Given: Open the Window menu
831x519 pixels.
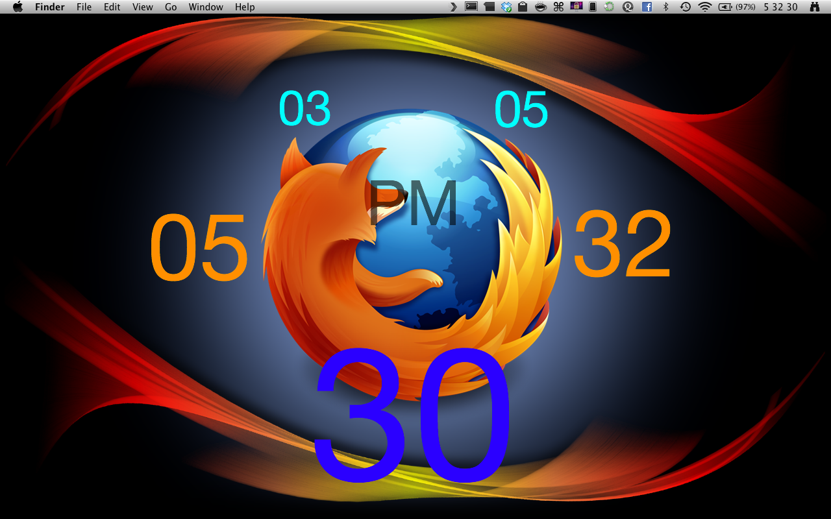Looking at the screenshot, I should coord(206,7).
